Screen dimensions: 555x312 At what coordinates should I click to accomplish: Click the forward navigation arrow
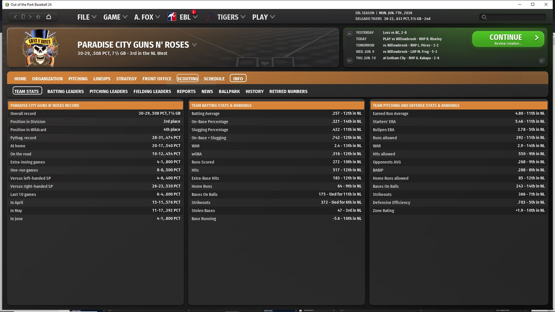[x=30, y=17]
